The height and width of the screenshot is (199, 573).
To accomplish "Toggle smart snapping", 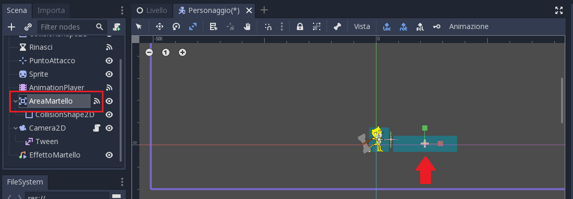I will pyautogui.click(x=268, y=26).
